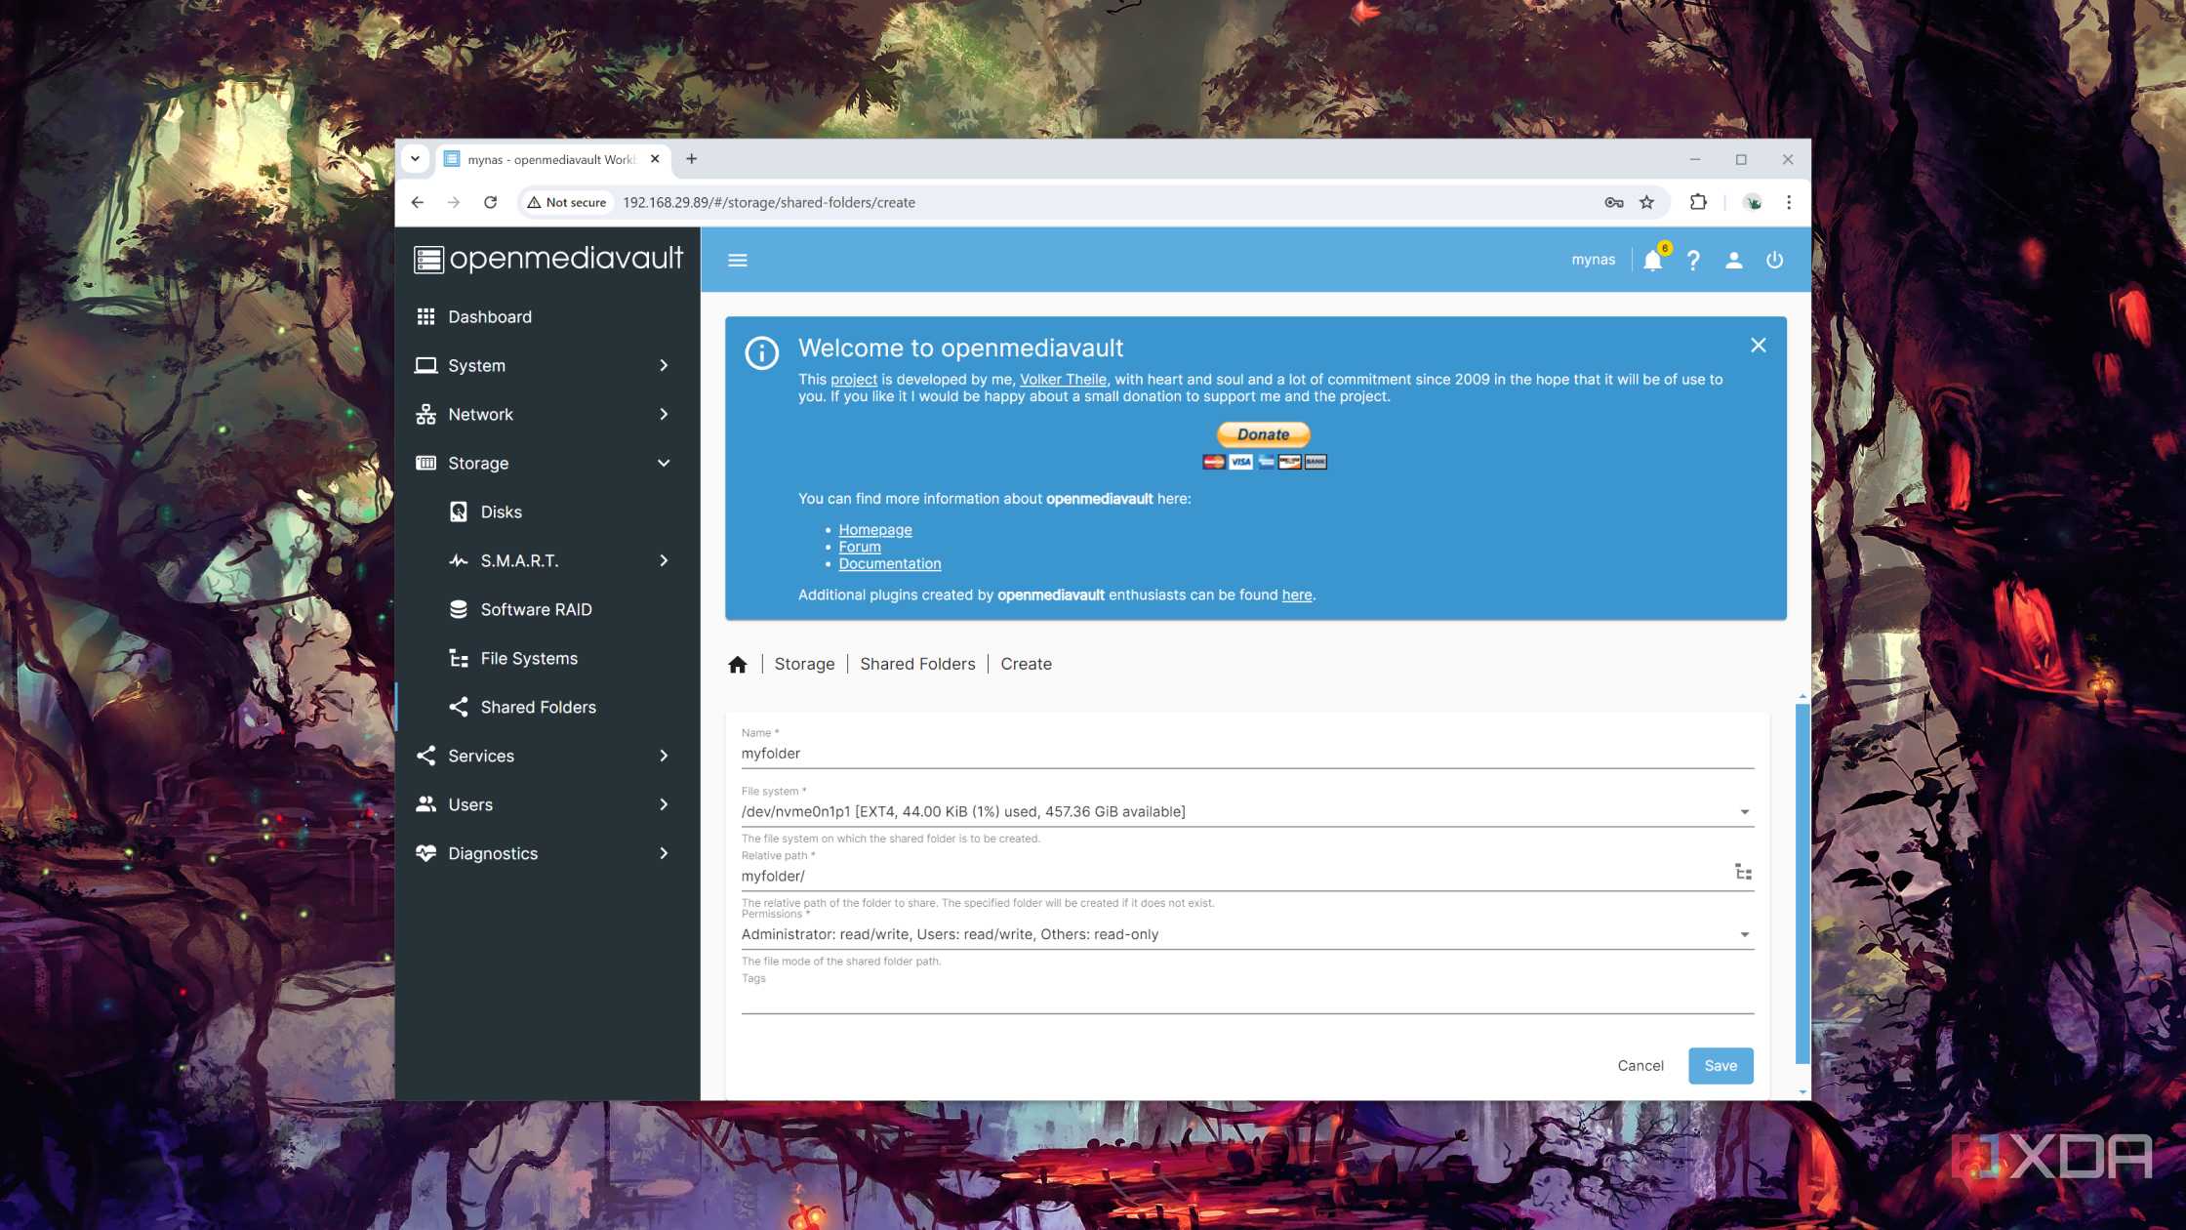The width and height of the screenshot is (2186, 1230).
Task: Click the System laptop icon
Action: 425,365
